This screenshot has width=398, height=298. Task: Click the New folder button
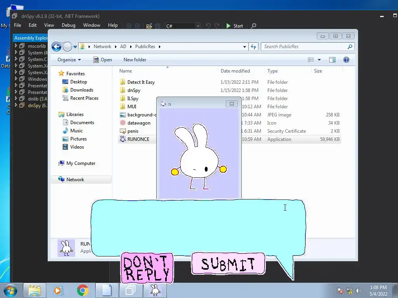pos(135,60)
